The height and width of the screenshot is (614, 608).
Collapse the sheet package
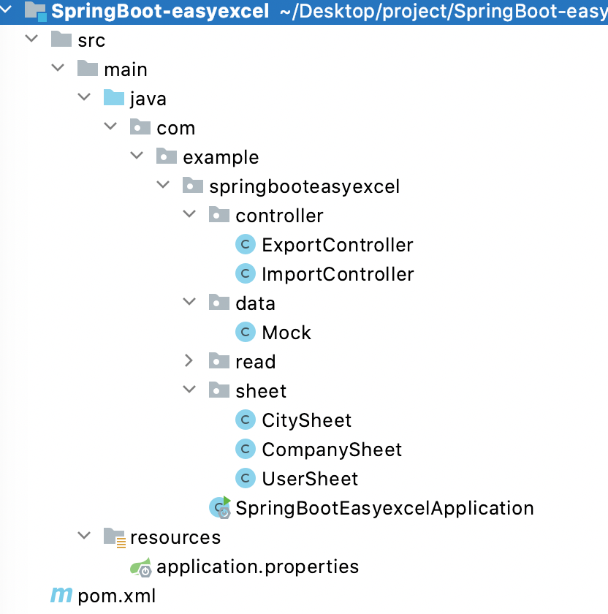[x=189, y=389]
